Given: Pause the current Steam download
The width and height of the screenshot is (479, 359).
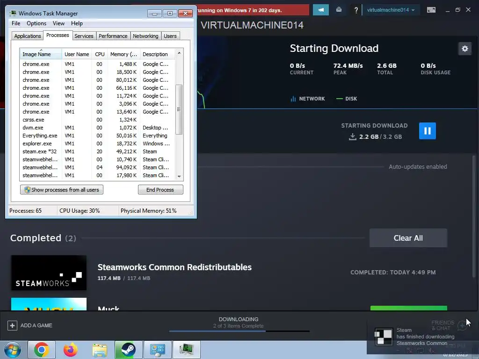Looking at the screenshot, I should [x=427, y=131].
